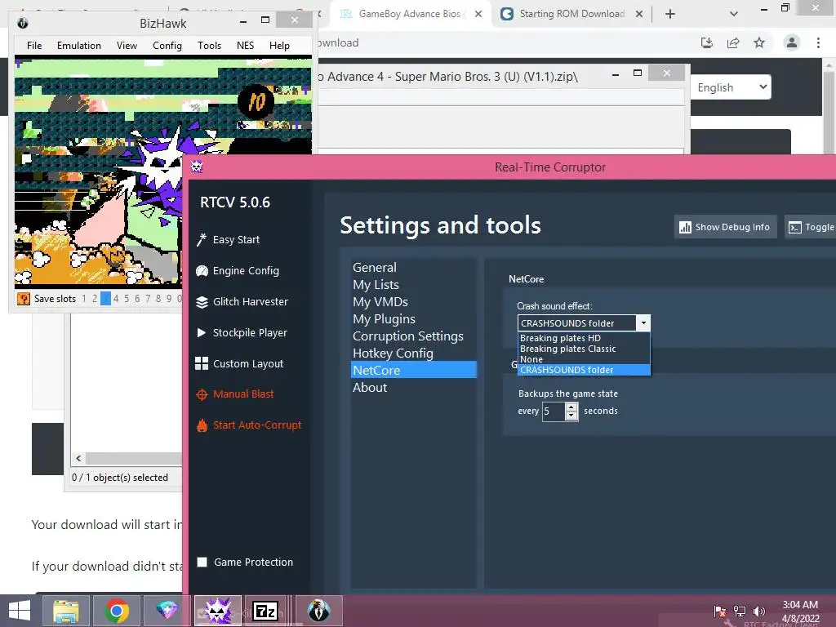Collapse the Crash sound effect dropdown arrow
The height and width of the screenshot is (627, 836).
coord(643,323)
